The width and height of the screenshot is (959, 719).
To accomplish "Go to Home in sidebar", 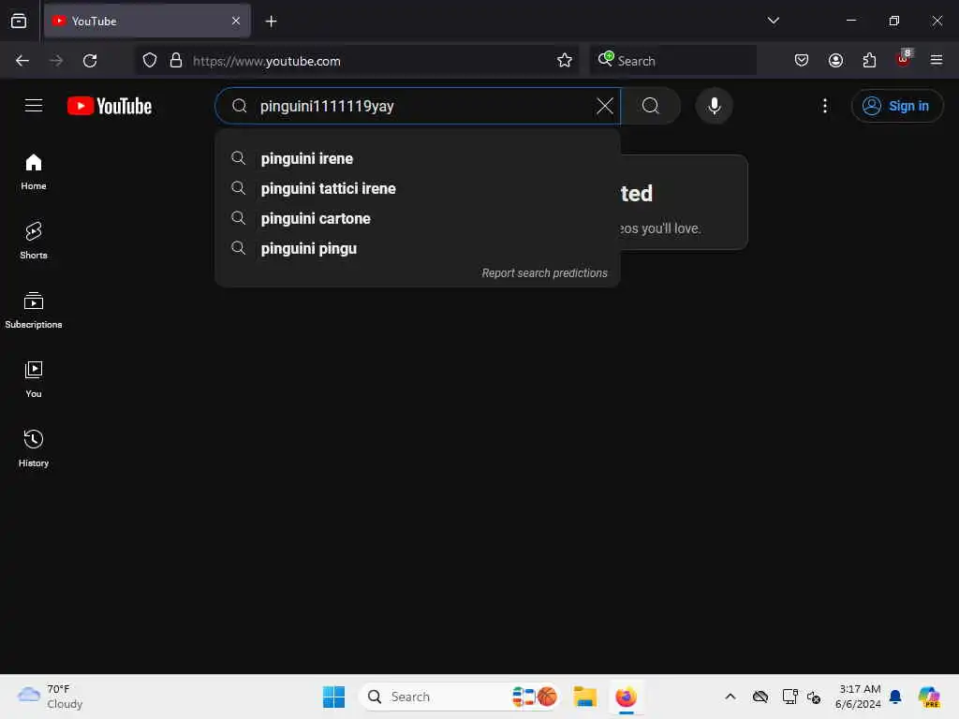I will [x=34, y=172].
